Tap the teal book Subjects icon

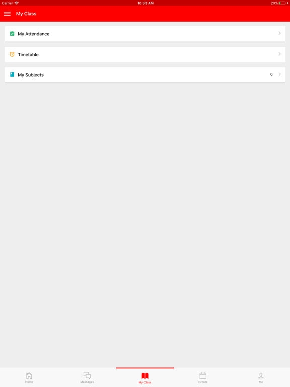[x=12, y=74]
